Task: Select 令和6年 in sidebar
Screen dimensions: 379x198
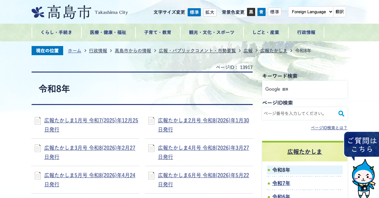Action: [281, 195]
